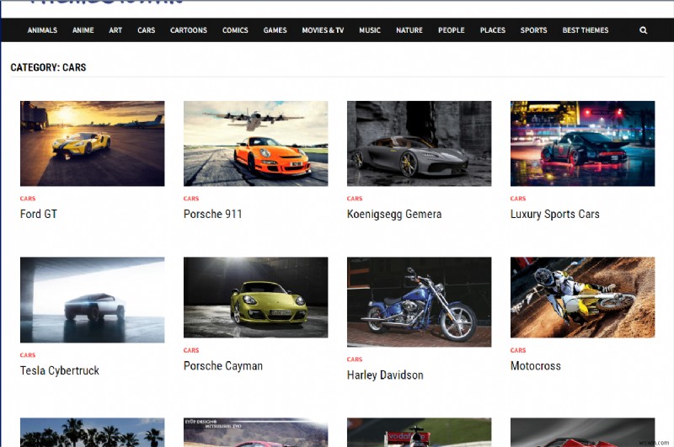The height and width of the screenshot is (447, 674).
Task: Open the palm trees thumbnail in bottom row
Action: tap(93, 433)
